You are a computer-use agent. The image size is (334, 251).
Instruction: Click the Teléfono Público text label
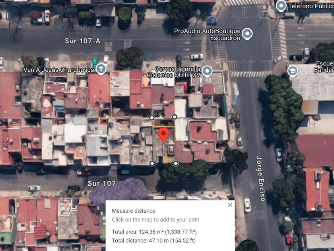coord(311,6)
